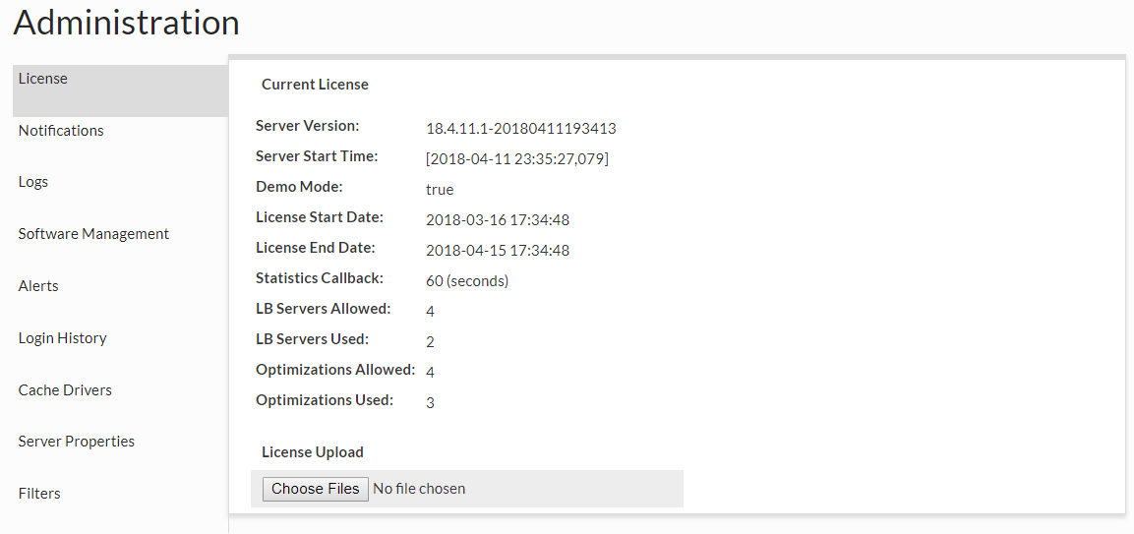Open the Logs page

click(33, 182)
